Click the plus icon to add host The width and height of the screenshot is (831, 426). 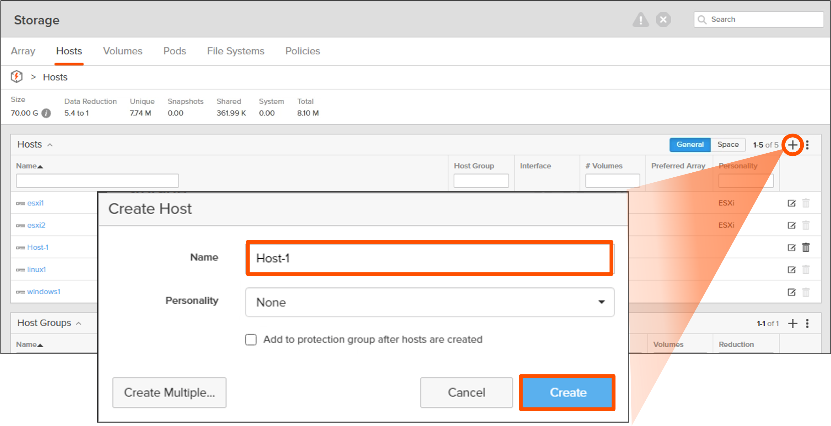(792, 145)
